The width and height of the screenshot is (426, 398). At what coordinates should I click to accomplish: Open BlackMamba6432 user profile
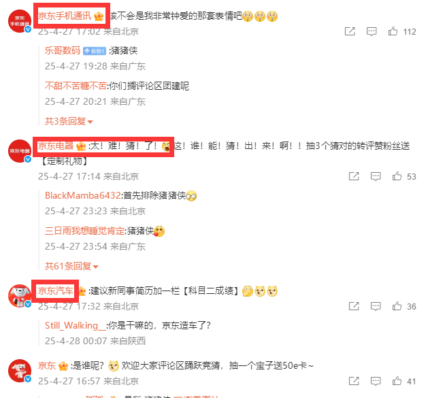82,195
